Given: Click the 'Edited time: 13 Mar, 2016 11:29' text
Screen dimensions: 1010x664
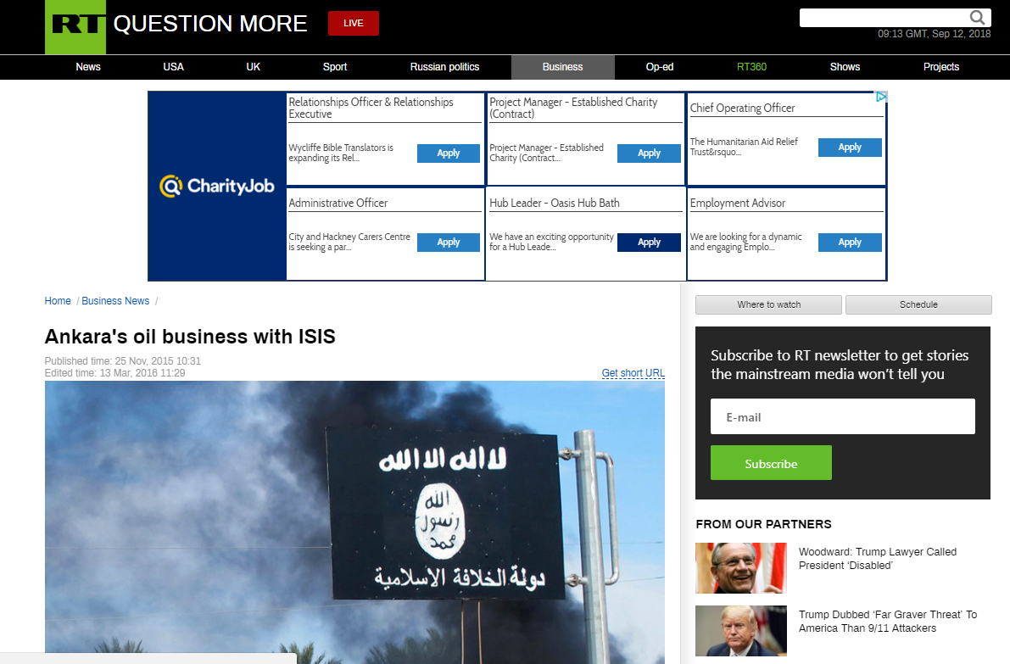Looking at the screenshot, I should tap(114, 373).
